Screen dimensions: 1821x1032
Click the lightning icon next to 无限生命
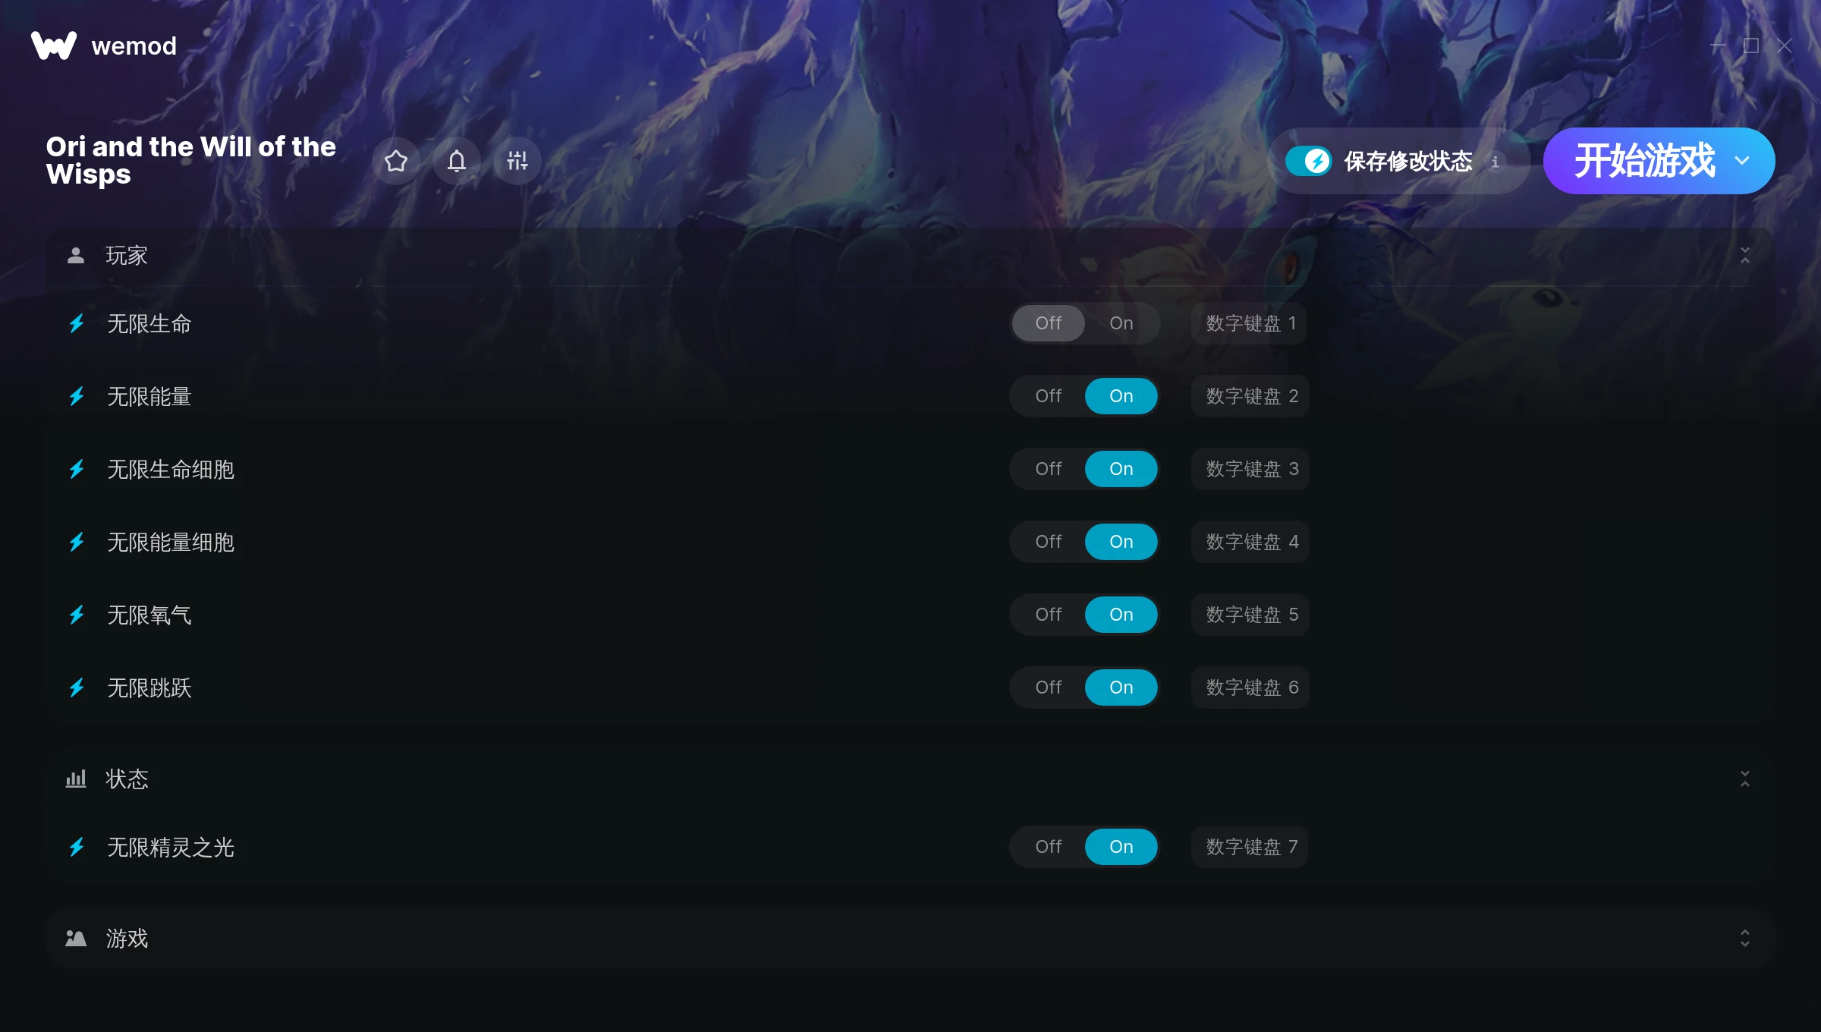click(x=77, y=324)
